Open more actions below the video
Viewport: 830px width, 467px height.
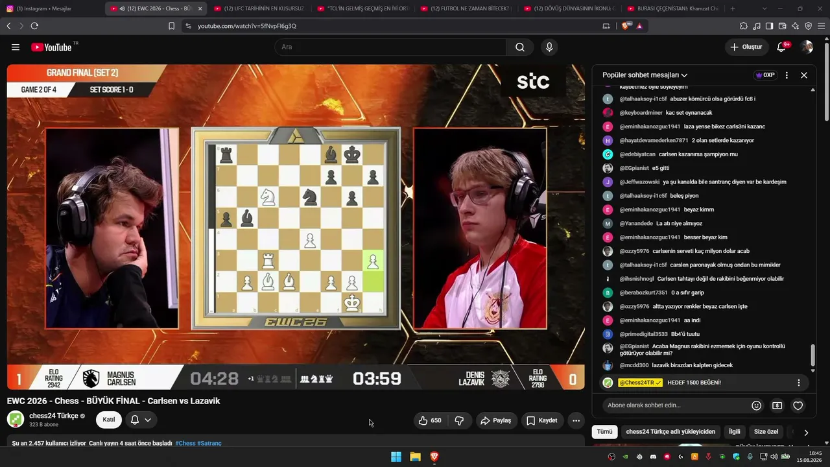[576, 420]
